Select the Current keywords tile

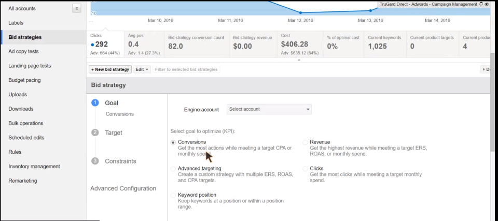pyautogui.click(x=385, y=45)
